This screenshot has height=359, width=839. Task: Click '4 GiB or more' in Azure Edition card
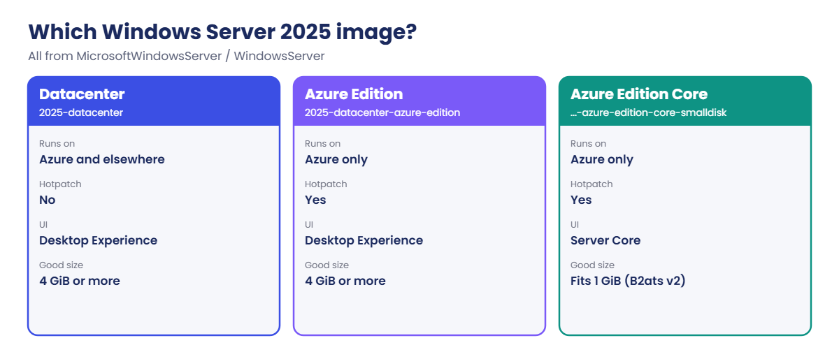(x=345, y=281)
